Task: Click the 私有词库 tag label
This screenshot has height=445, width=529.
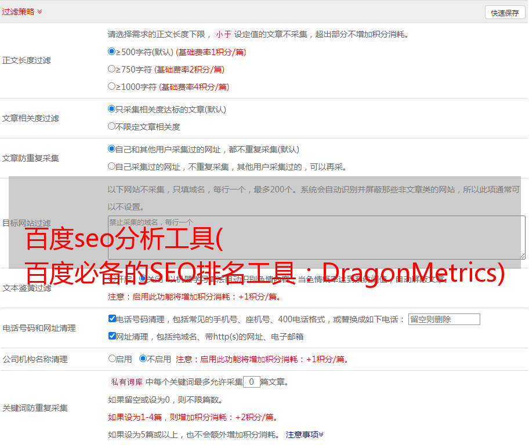Action: [126, 382]
